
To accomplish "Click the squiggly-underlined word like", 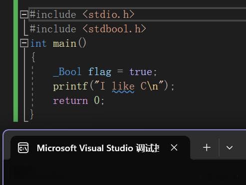I will click(x=123, y=87).
